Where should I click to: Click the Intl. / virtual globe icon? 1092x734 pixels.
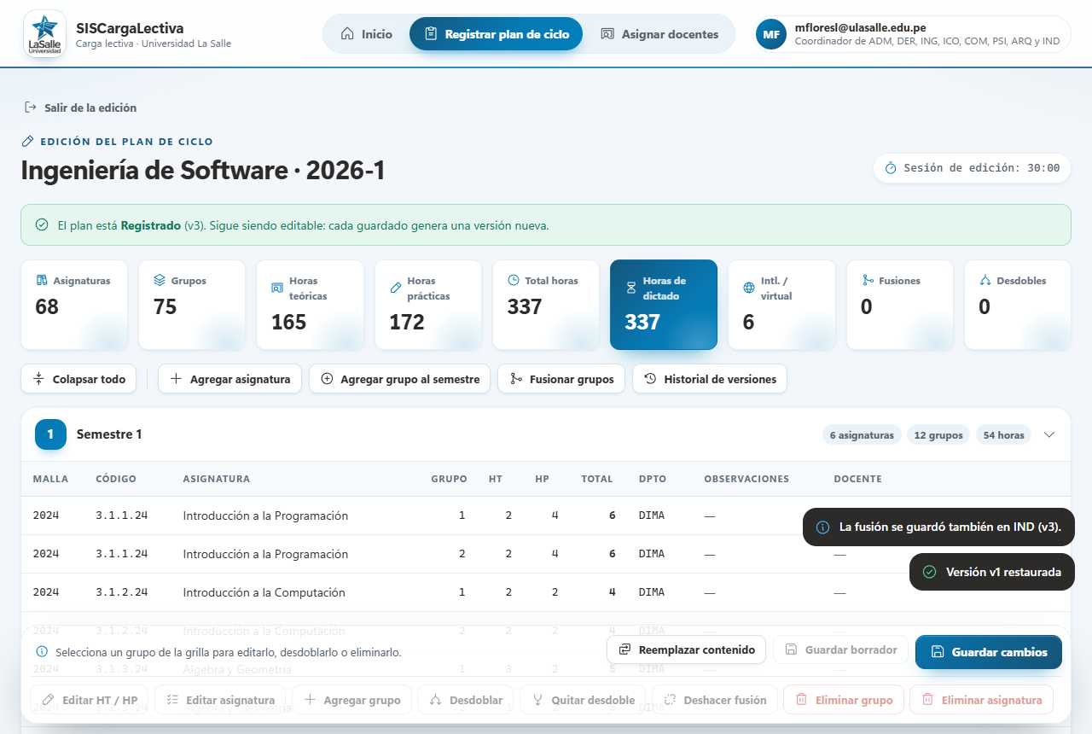[749, 288]
